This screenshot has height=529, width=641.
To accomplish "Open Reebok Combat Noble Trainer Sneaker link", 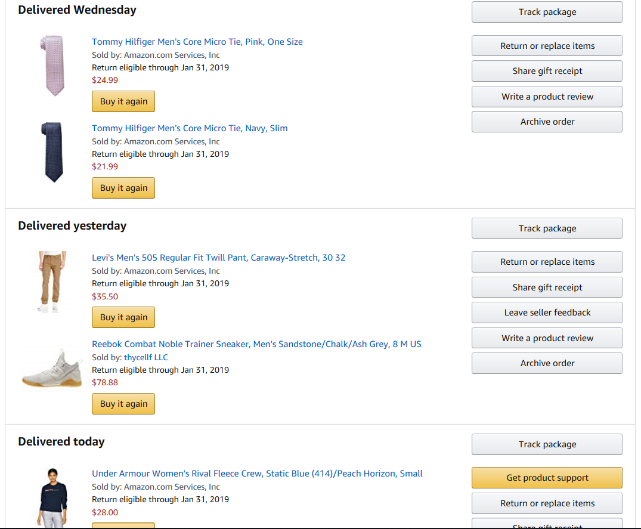I will (256, 344).
